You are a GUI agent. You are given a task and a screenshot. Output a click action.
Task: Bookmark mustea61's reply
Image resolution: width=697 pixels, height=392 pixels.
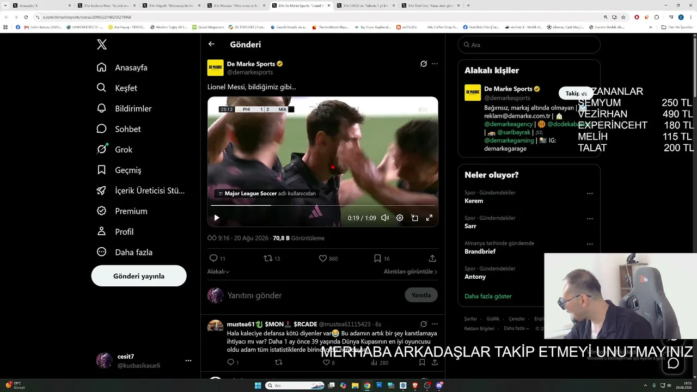coord(422,362)
